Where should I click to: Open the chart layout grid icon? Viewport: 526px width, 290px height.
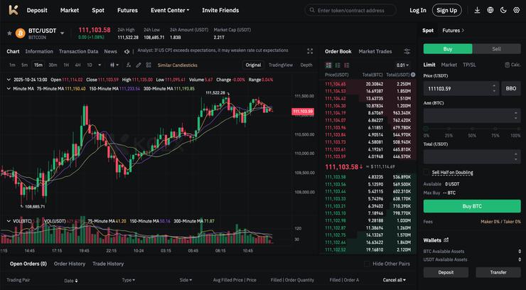click(149, 65)
